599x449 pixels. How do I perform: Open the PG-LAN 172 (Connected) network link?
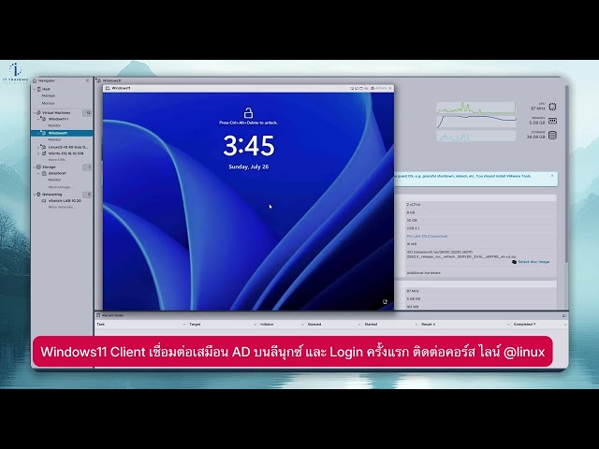tap(427, 237)
